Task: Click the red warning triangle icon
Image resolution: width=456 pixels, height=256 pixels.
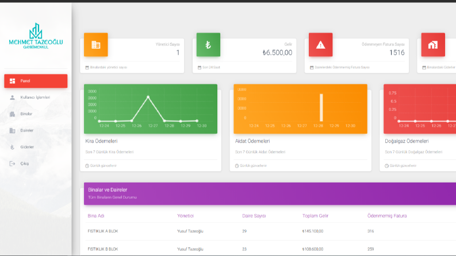Action: (x=320, y=45)
